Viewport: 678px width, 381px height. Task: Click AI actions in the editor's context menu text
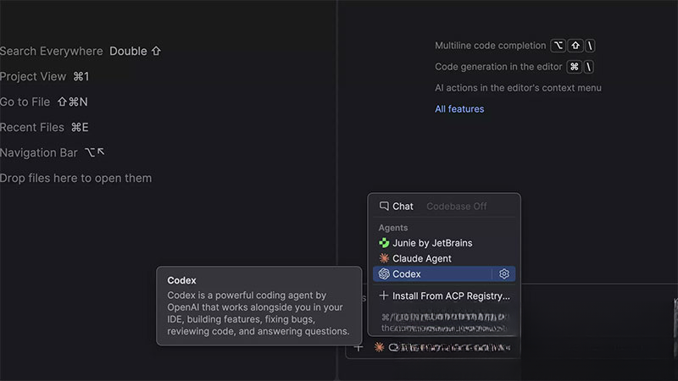click(518, 88)
